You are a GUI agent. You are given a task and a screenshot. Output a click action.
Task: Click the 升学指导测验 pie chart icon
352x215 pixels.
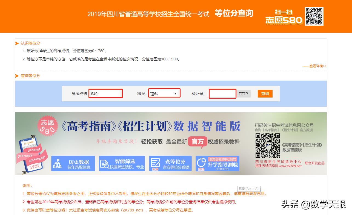tap(202, 163)
